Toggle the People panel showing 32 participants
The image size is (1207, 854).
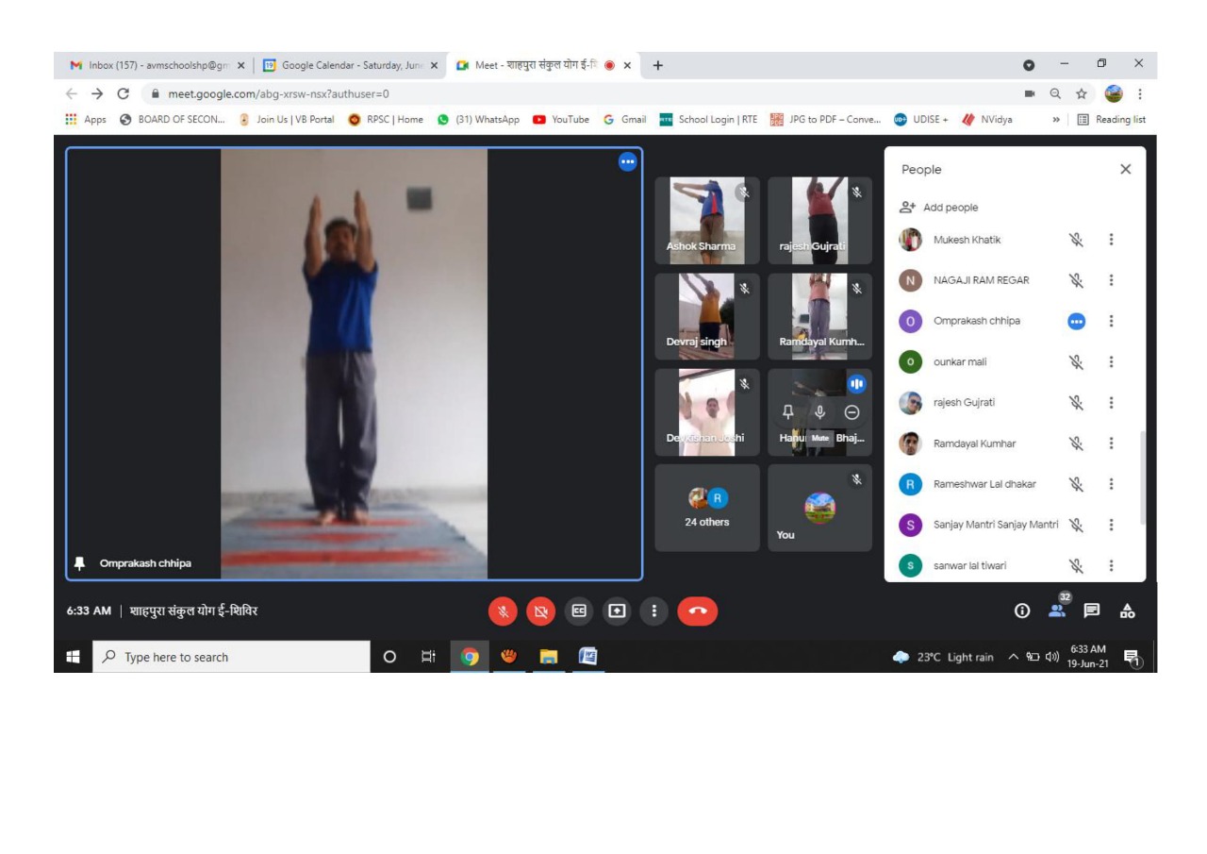(1057, 610)
